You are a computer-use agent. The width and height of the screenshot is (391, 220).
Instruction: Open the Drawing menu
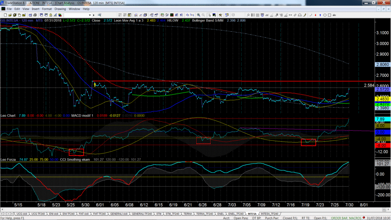pyautogui.click(x=60, y=9)
